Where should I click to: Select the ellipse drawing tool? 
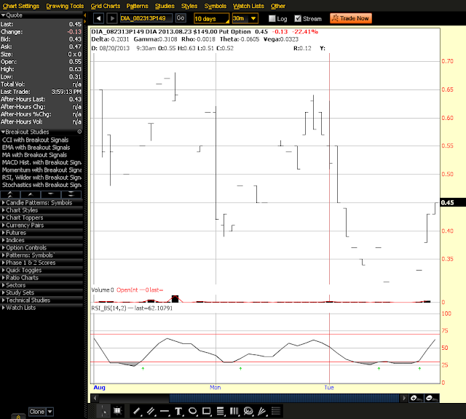pyautogui.click(x=192, y=411)
